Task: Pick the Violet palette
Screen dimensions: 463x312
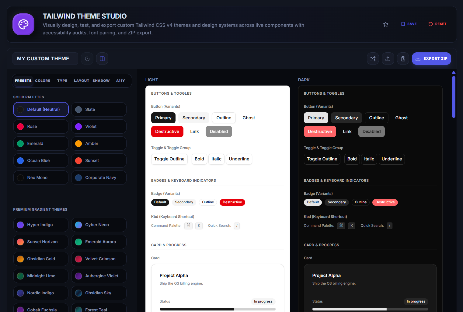Action: (99, 127)
